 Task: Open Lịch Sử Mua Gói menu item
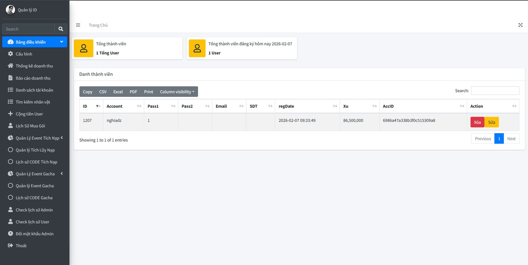click(x=30, y=126)
